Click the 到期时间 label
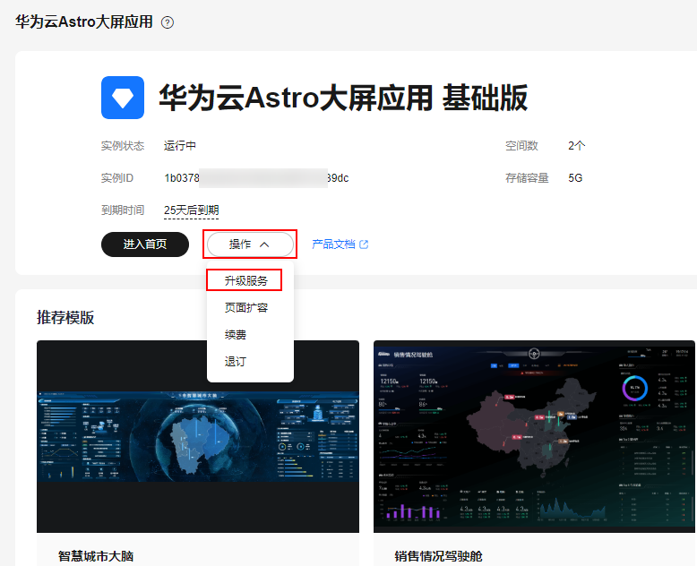This screenshot has height=566, width=697. [x=123, y=210]
